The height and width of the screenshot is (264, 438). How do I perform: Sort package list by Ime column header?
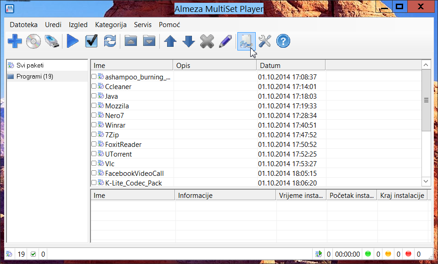pos(132,65)
